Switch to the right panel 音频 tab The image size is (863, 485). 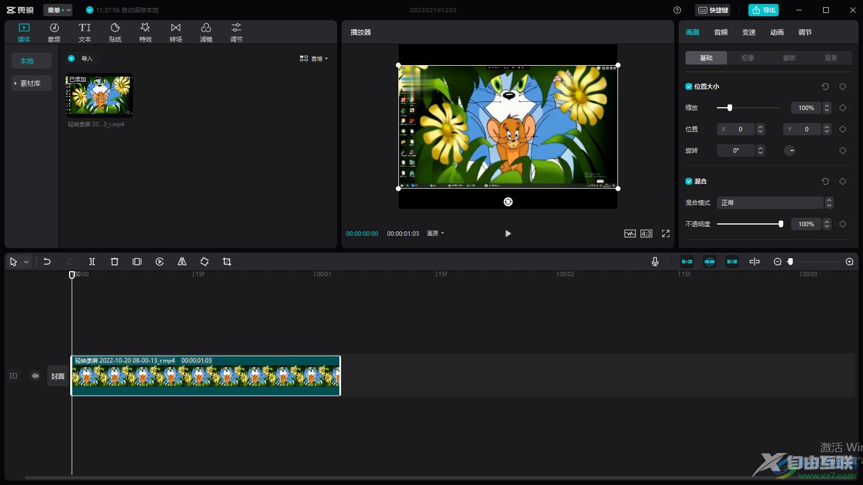pyautogui.click(x=721, y=33)
